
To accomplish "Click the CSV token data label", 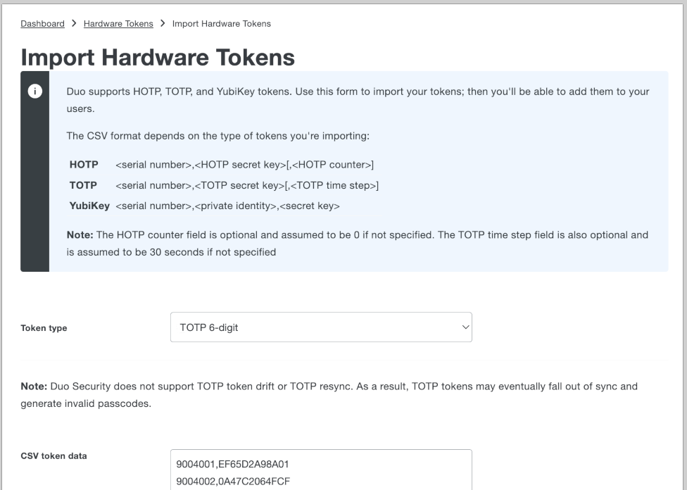I will [x=53, y=456].
